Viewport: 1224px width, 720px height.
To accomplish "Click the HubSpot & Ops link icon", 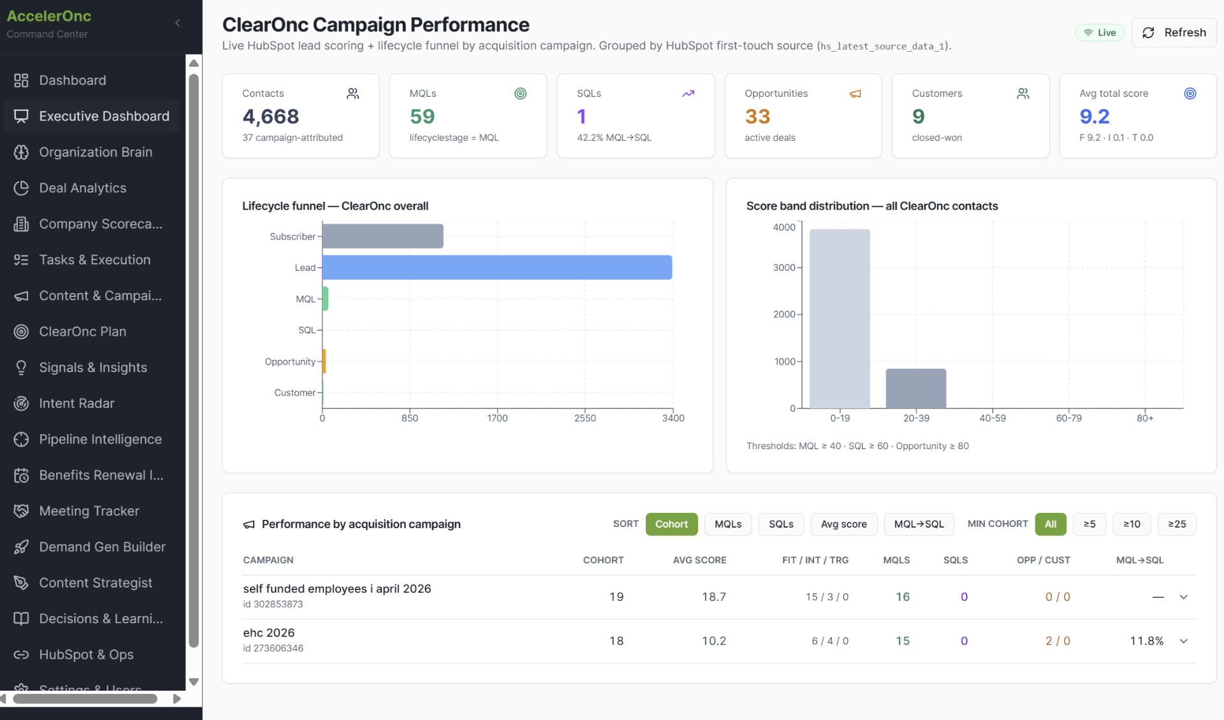I will coord(21,654).
